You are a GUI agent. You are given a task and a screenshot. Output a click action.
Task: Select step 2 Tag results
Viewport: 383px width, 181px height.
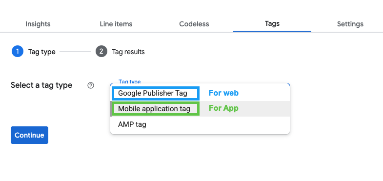[x=120, y=52]
